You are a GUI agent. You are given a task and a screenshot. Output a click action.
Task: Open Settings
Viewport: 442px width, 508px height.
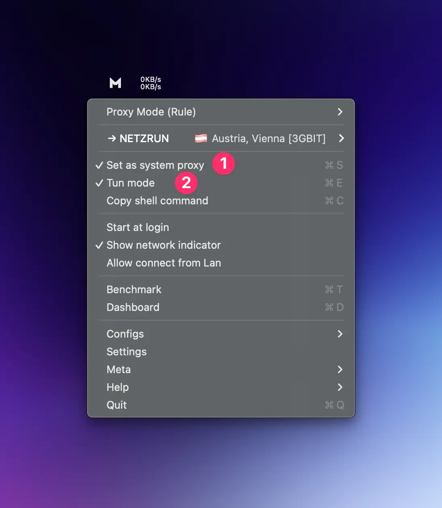(126, 352)
